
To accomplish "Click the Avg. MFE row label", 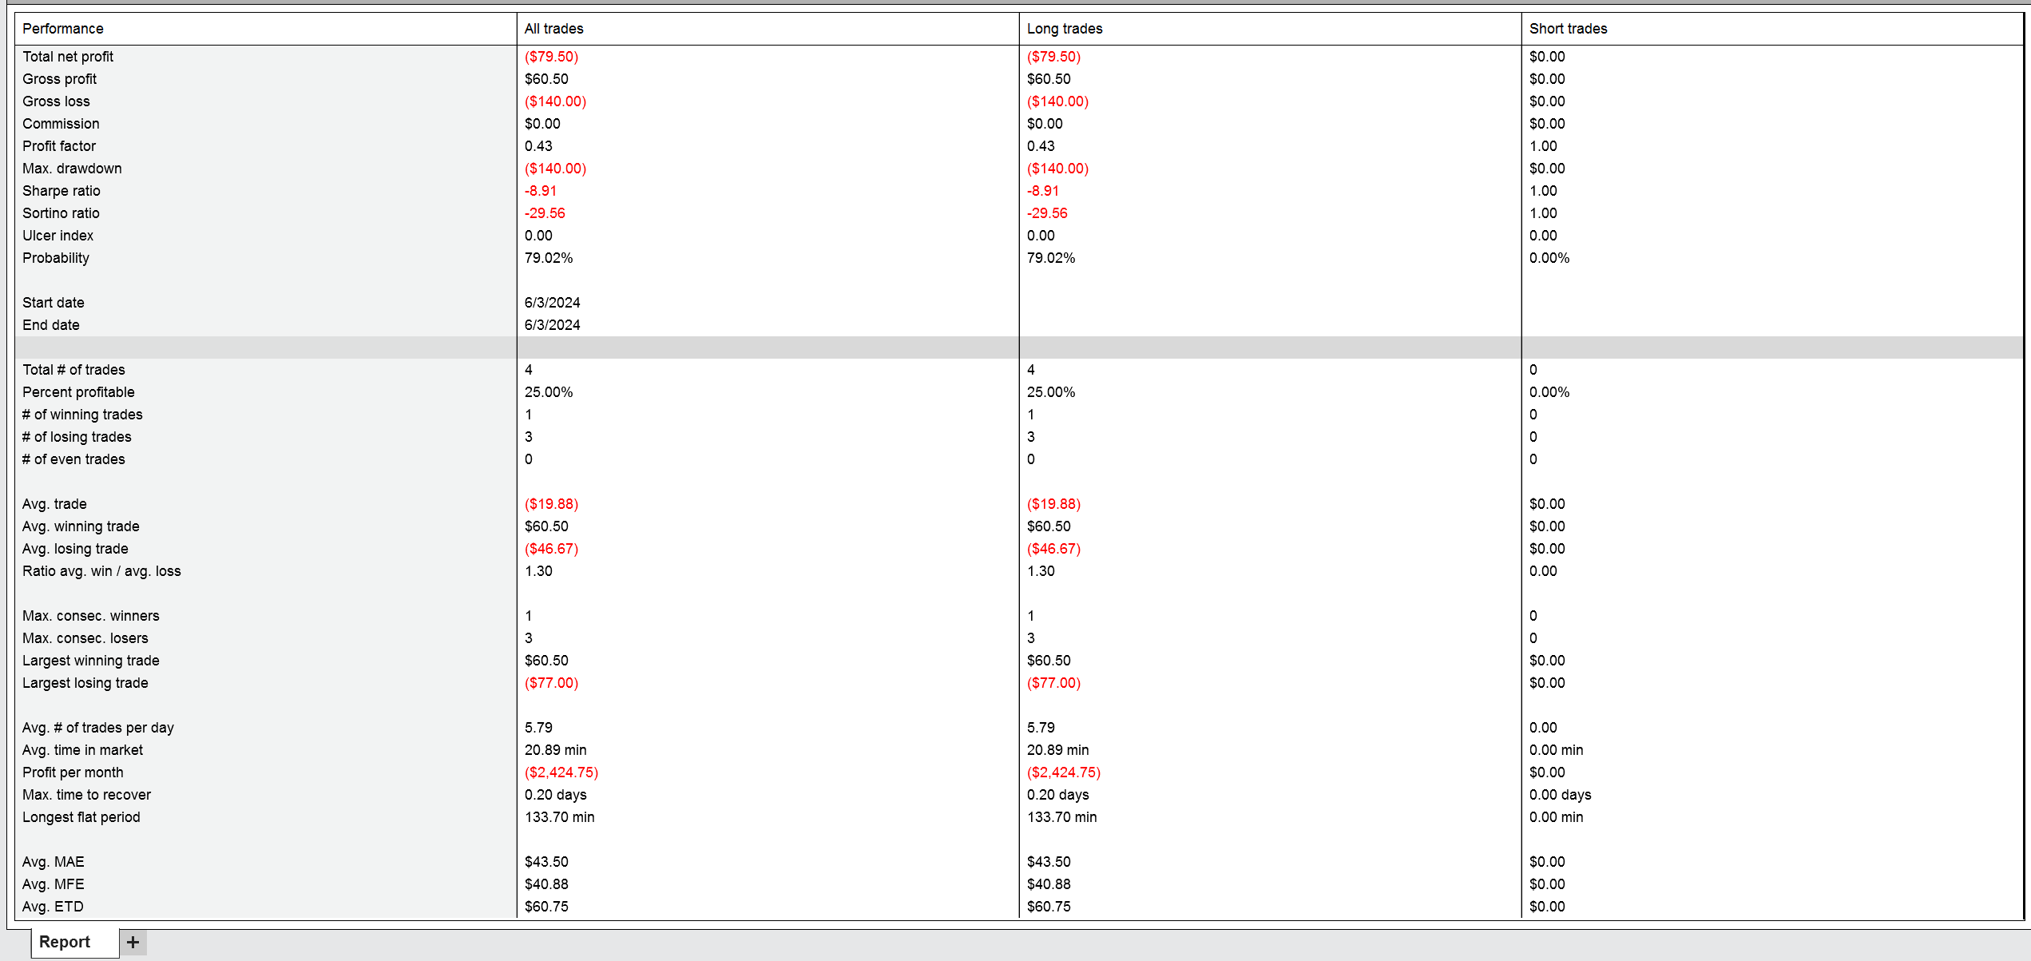I will coord(54,884).
